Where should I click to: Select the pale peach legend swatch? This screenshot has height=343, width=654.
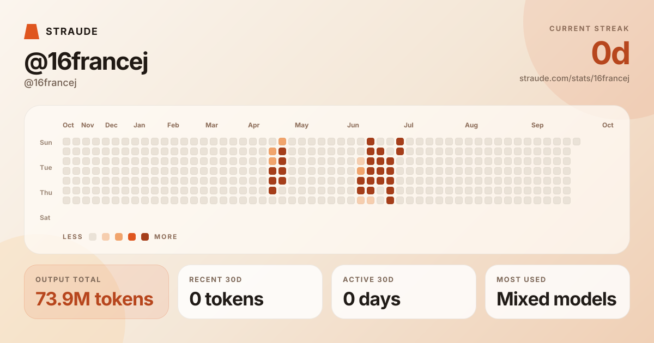point(106,237)
